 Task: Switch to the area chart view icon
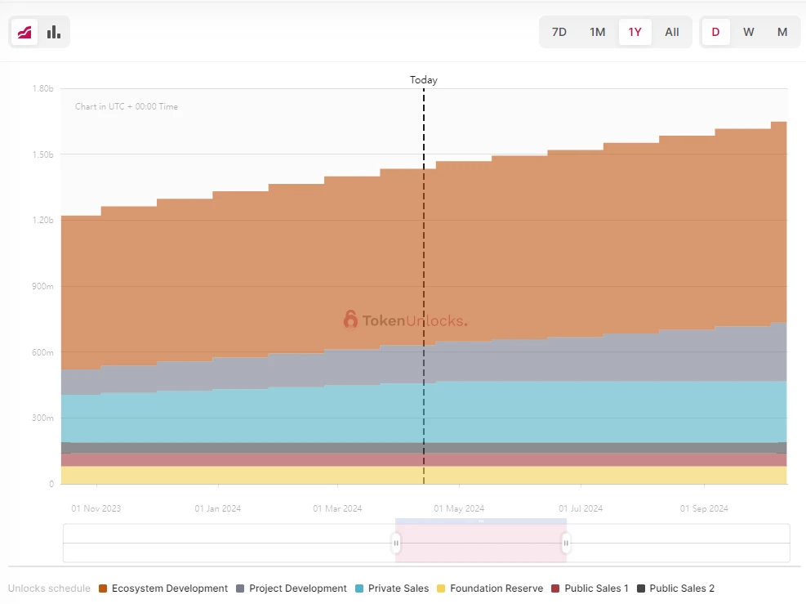pos(24,32)
